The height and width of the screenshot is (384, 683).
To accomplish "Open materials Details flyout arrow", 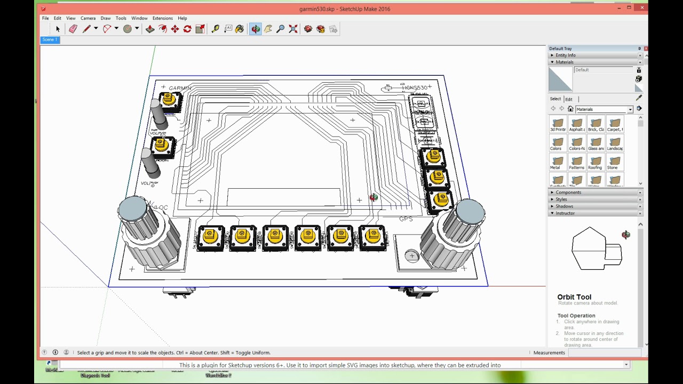I will click(x=639, y=109).
